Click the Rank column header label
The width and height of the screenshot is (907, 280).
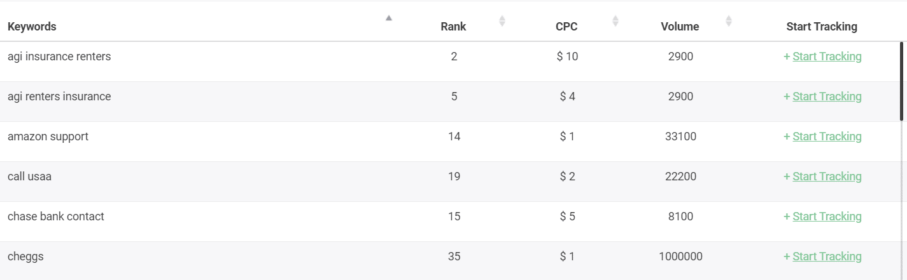tap(453, 27)
